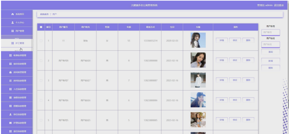
Task: Click the title 大健康养老公寓管理系统
Action: 144,5
